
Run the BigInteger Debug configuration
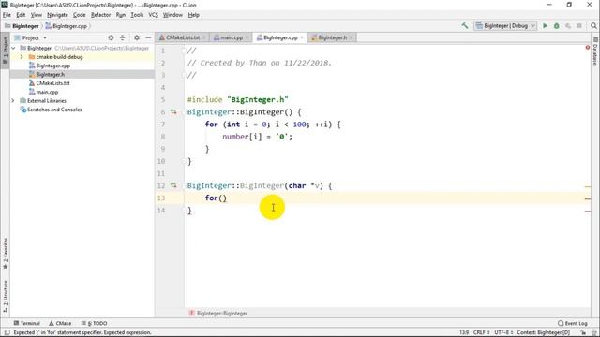coord(545,26)
